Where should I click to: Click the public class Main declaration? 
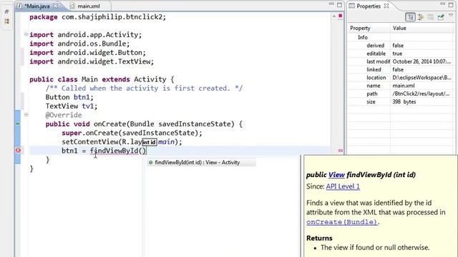102,79
